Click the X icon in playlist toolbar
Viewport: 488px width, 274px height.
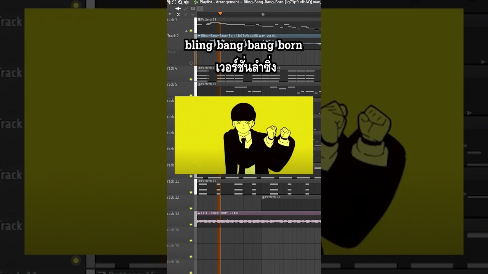178,14
